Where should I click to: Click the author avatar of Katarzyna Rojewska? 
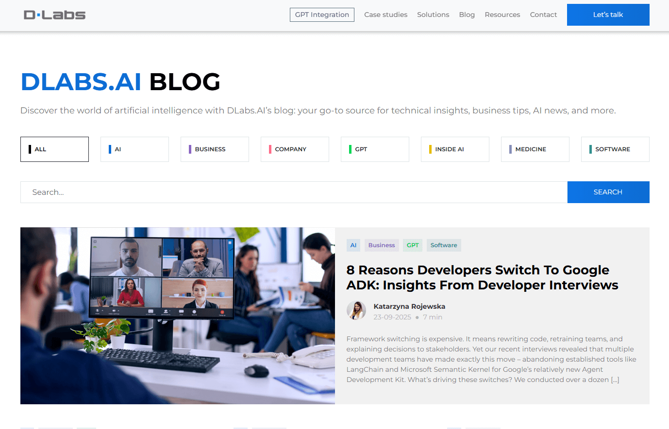point(356,310)
